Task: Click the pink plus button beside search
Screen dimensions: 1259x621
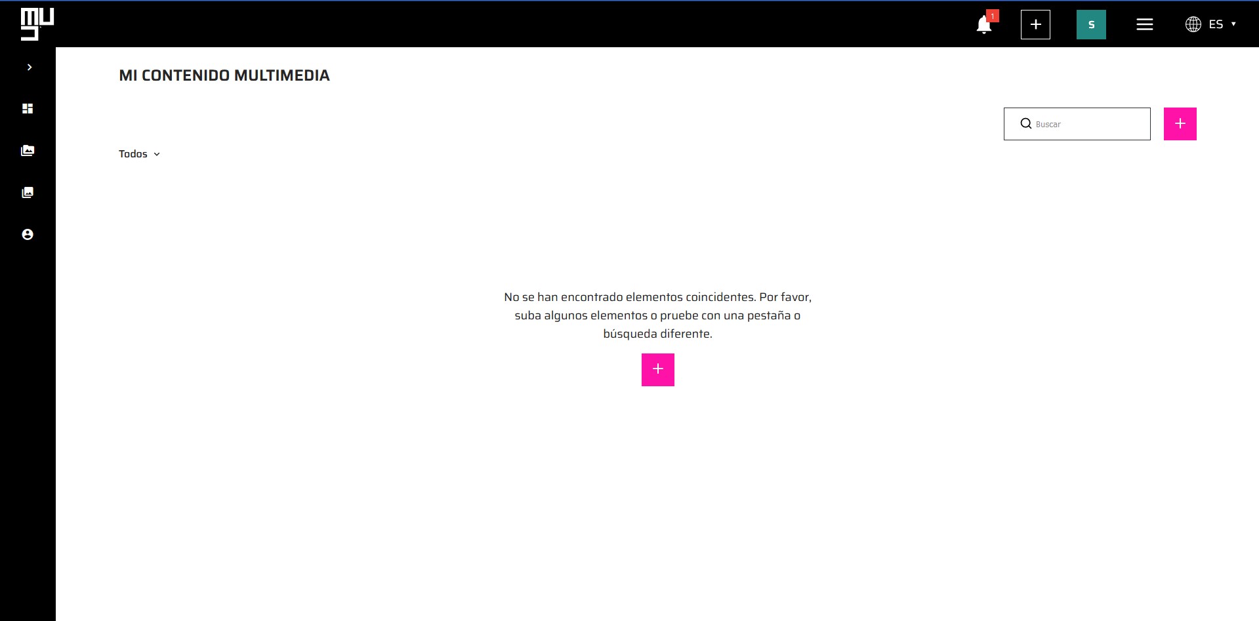Action: click(1180, 124)
